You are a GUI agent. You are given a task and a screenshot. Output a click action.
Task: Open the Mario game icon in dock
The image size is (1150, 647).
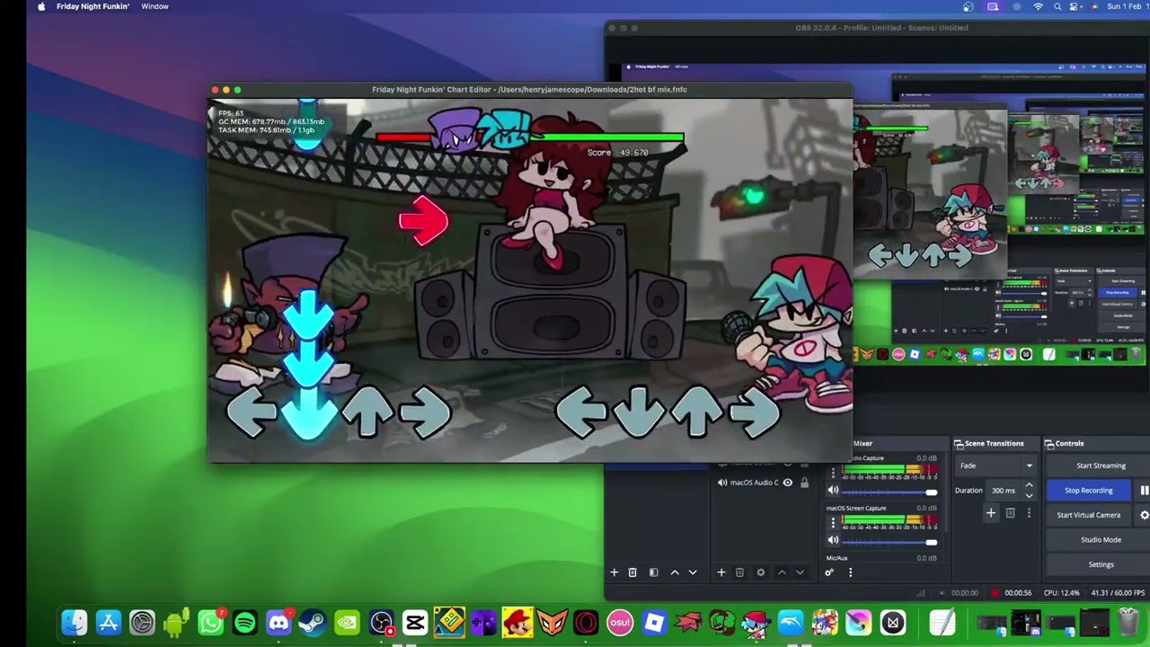(x=517, y=622)
